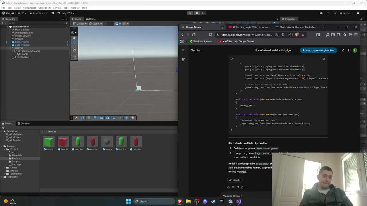
Task: Click the Brave Shields icon in address bar
Action: click(x=297, y=35)
